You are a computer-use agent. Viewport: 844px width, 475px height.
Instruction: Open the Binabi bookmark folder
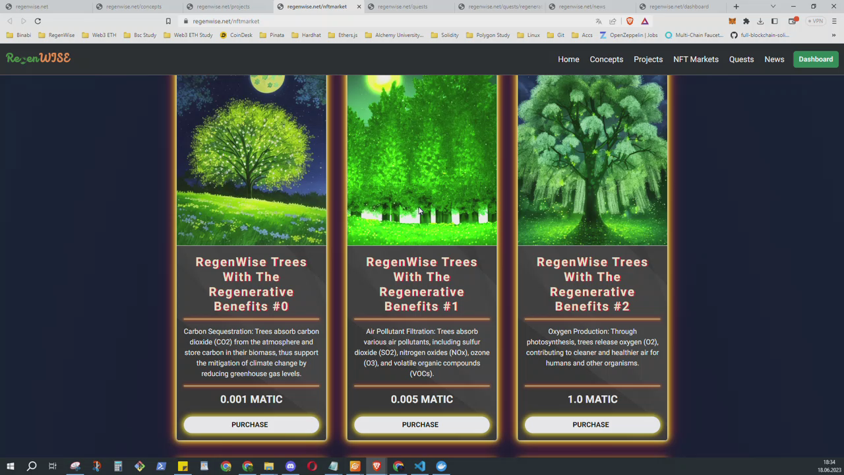tap(19, 35)
